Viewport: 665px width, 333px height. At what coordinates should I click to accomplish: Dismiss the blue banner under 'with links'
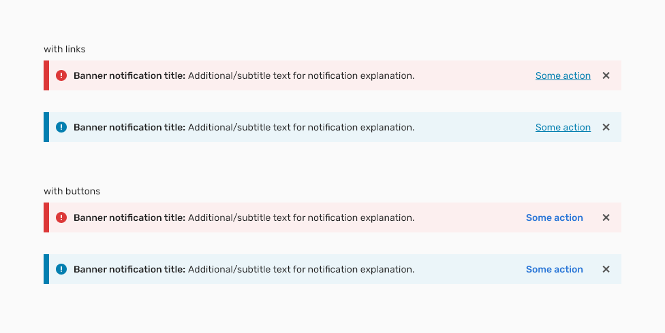606,127
